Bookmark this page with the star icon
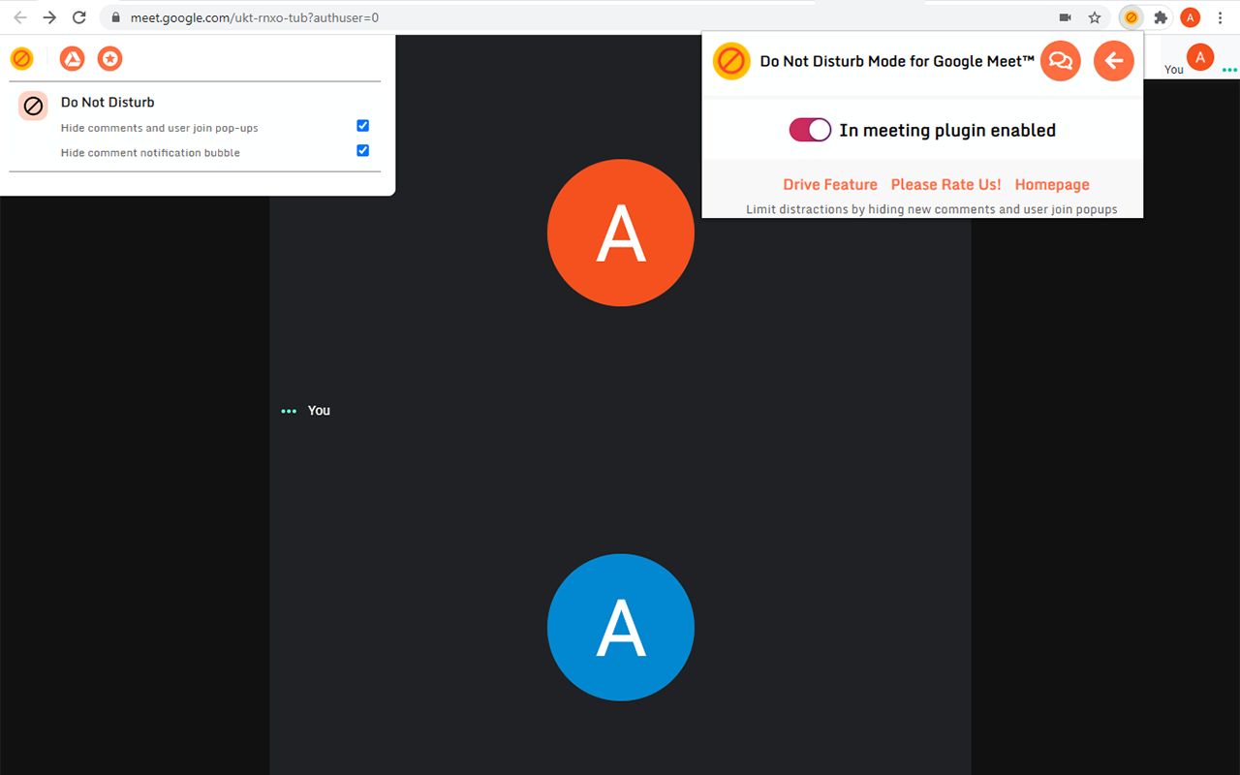Image resolution: width=1240 pixels, height=775 pixels. click(1095, 17)
